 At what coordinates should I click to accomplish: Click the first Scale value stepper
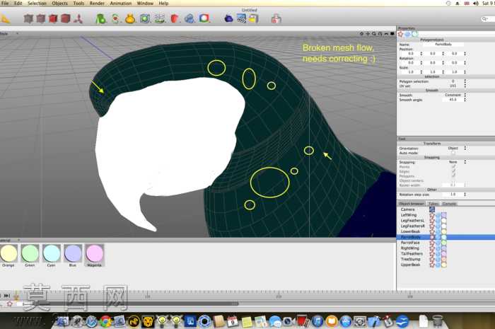[x=421, y=72]
